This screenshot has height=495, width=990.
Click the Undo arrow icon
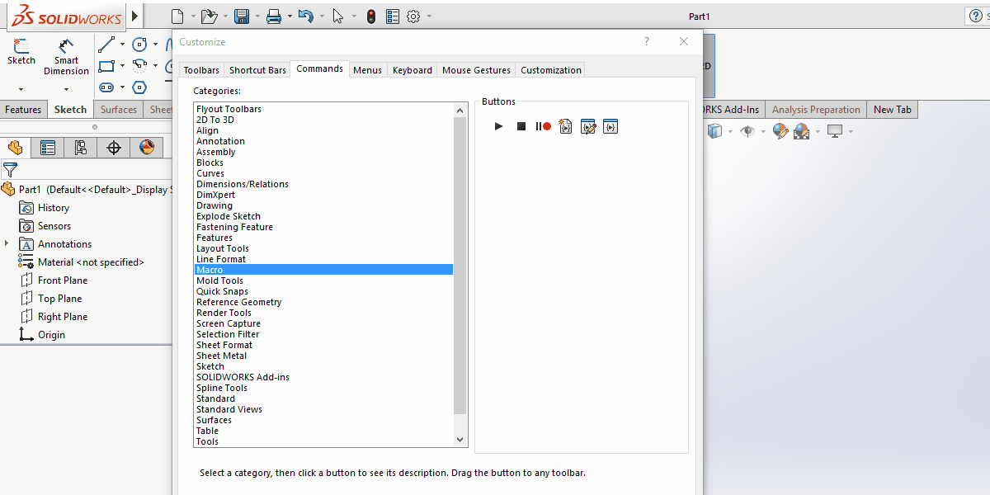pos(305,16)
